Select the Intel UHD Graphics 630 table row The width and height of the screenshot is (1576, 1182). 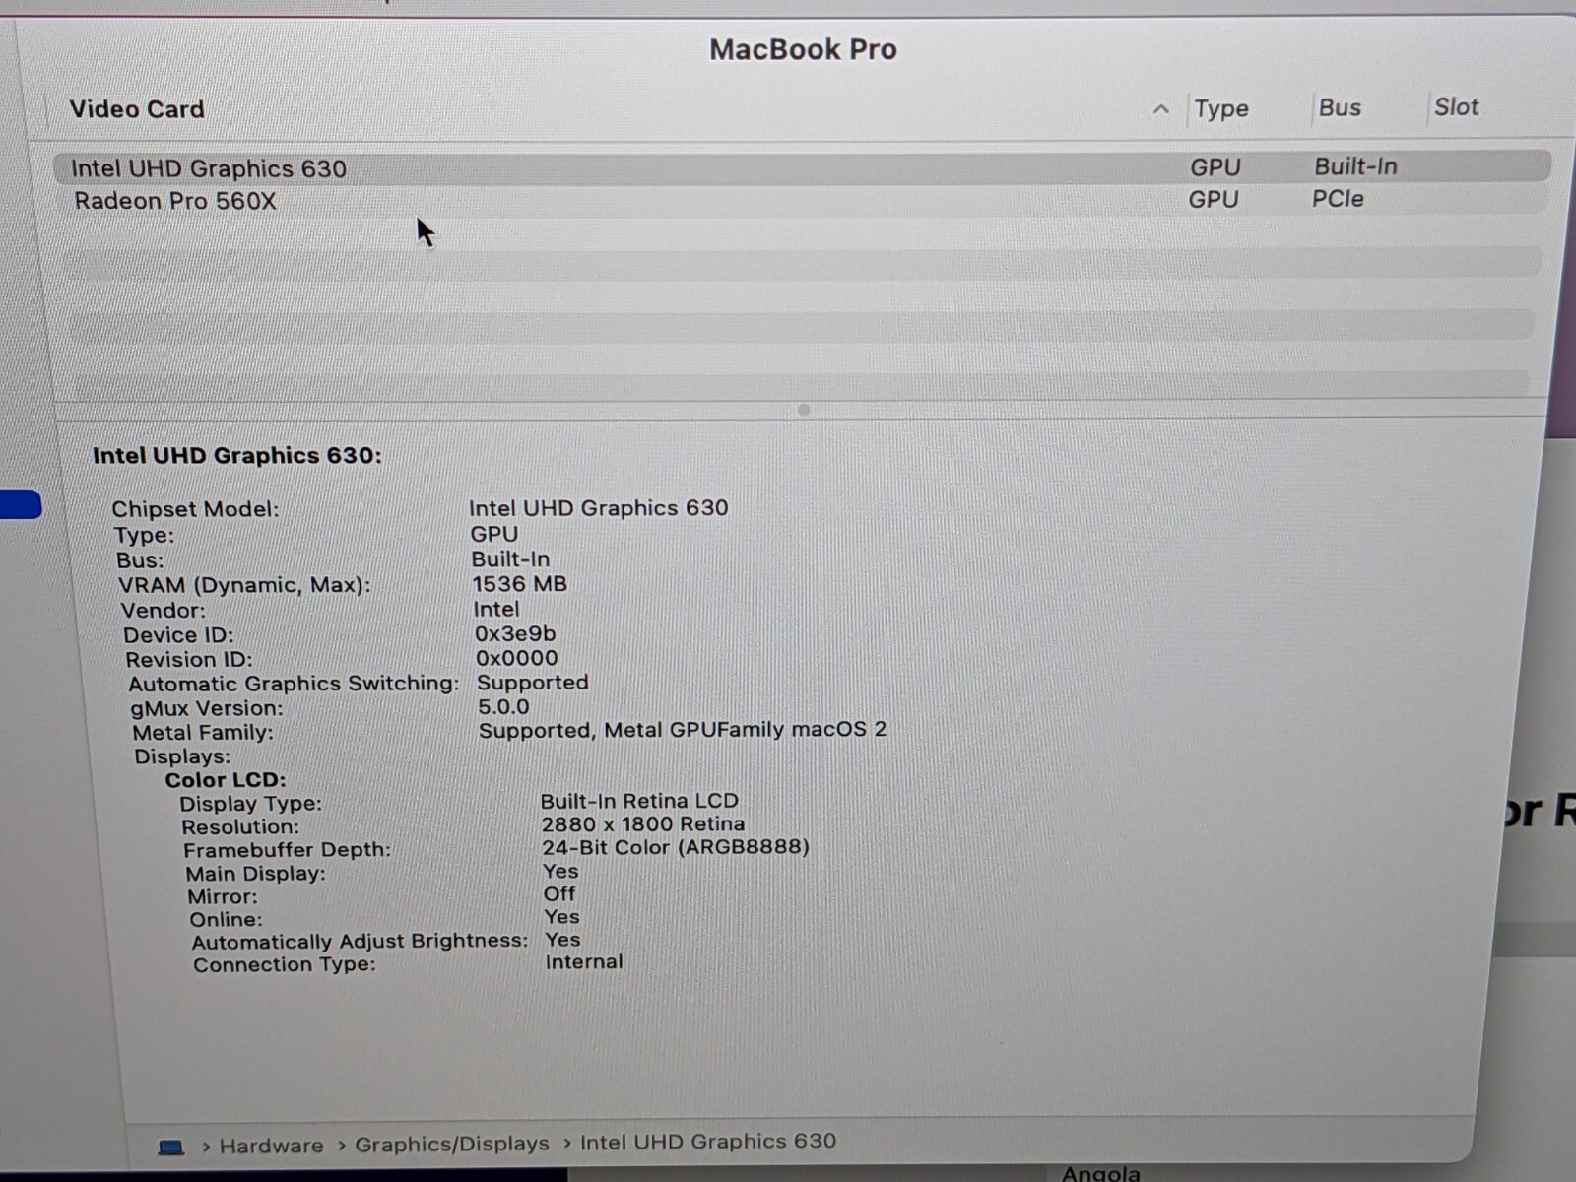pyautogui.click(x=802, y=167)
